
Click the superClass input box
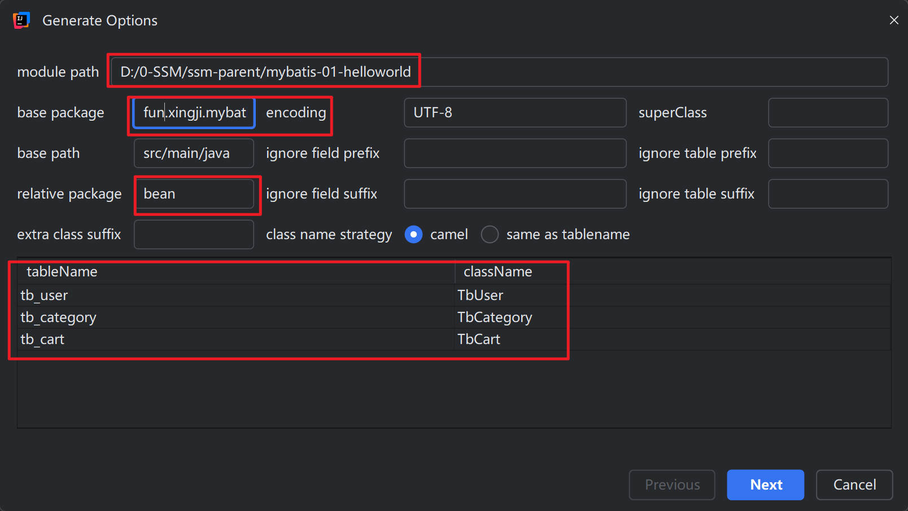[x=828, y=113]
